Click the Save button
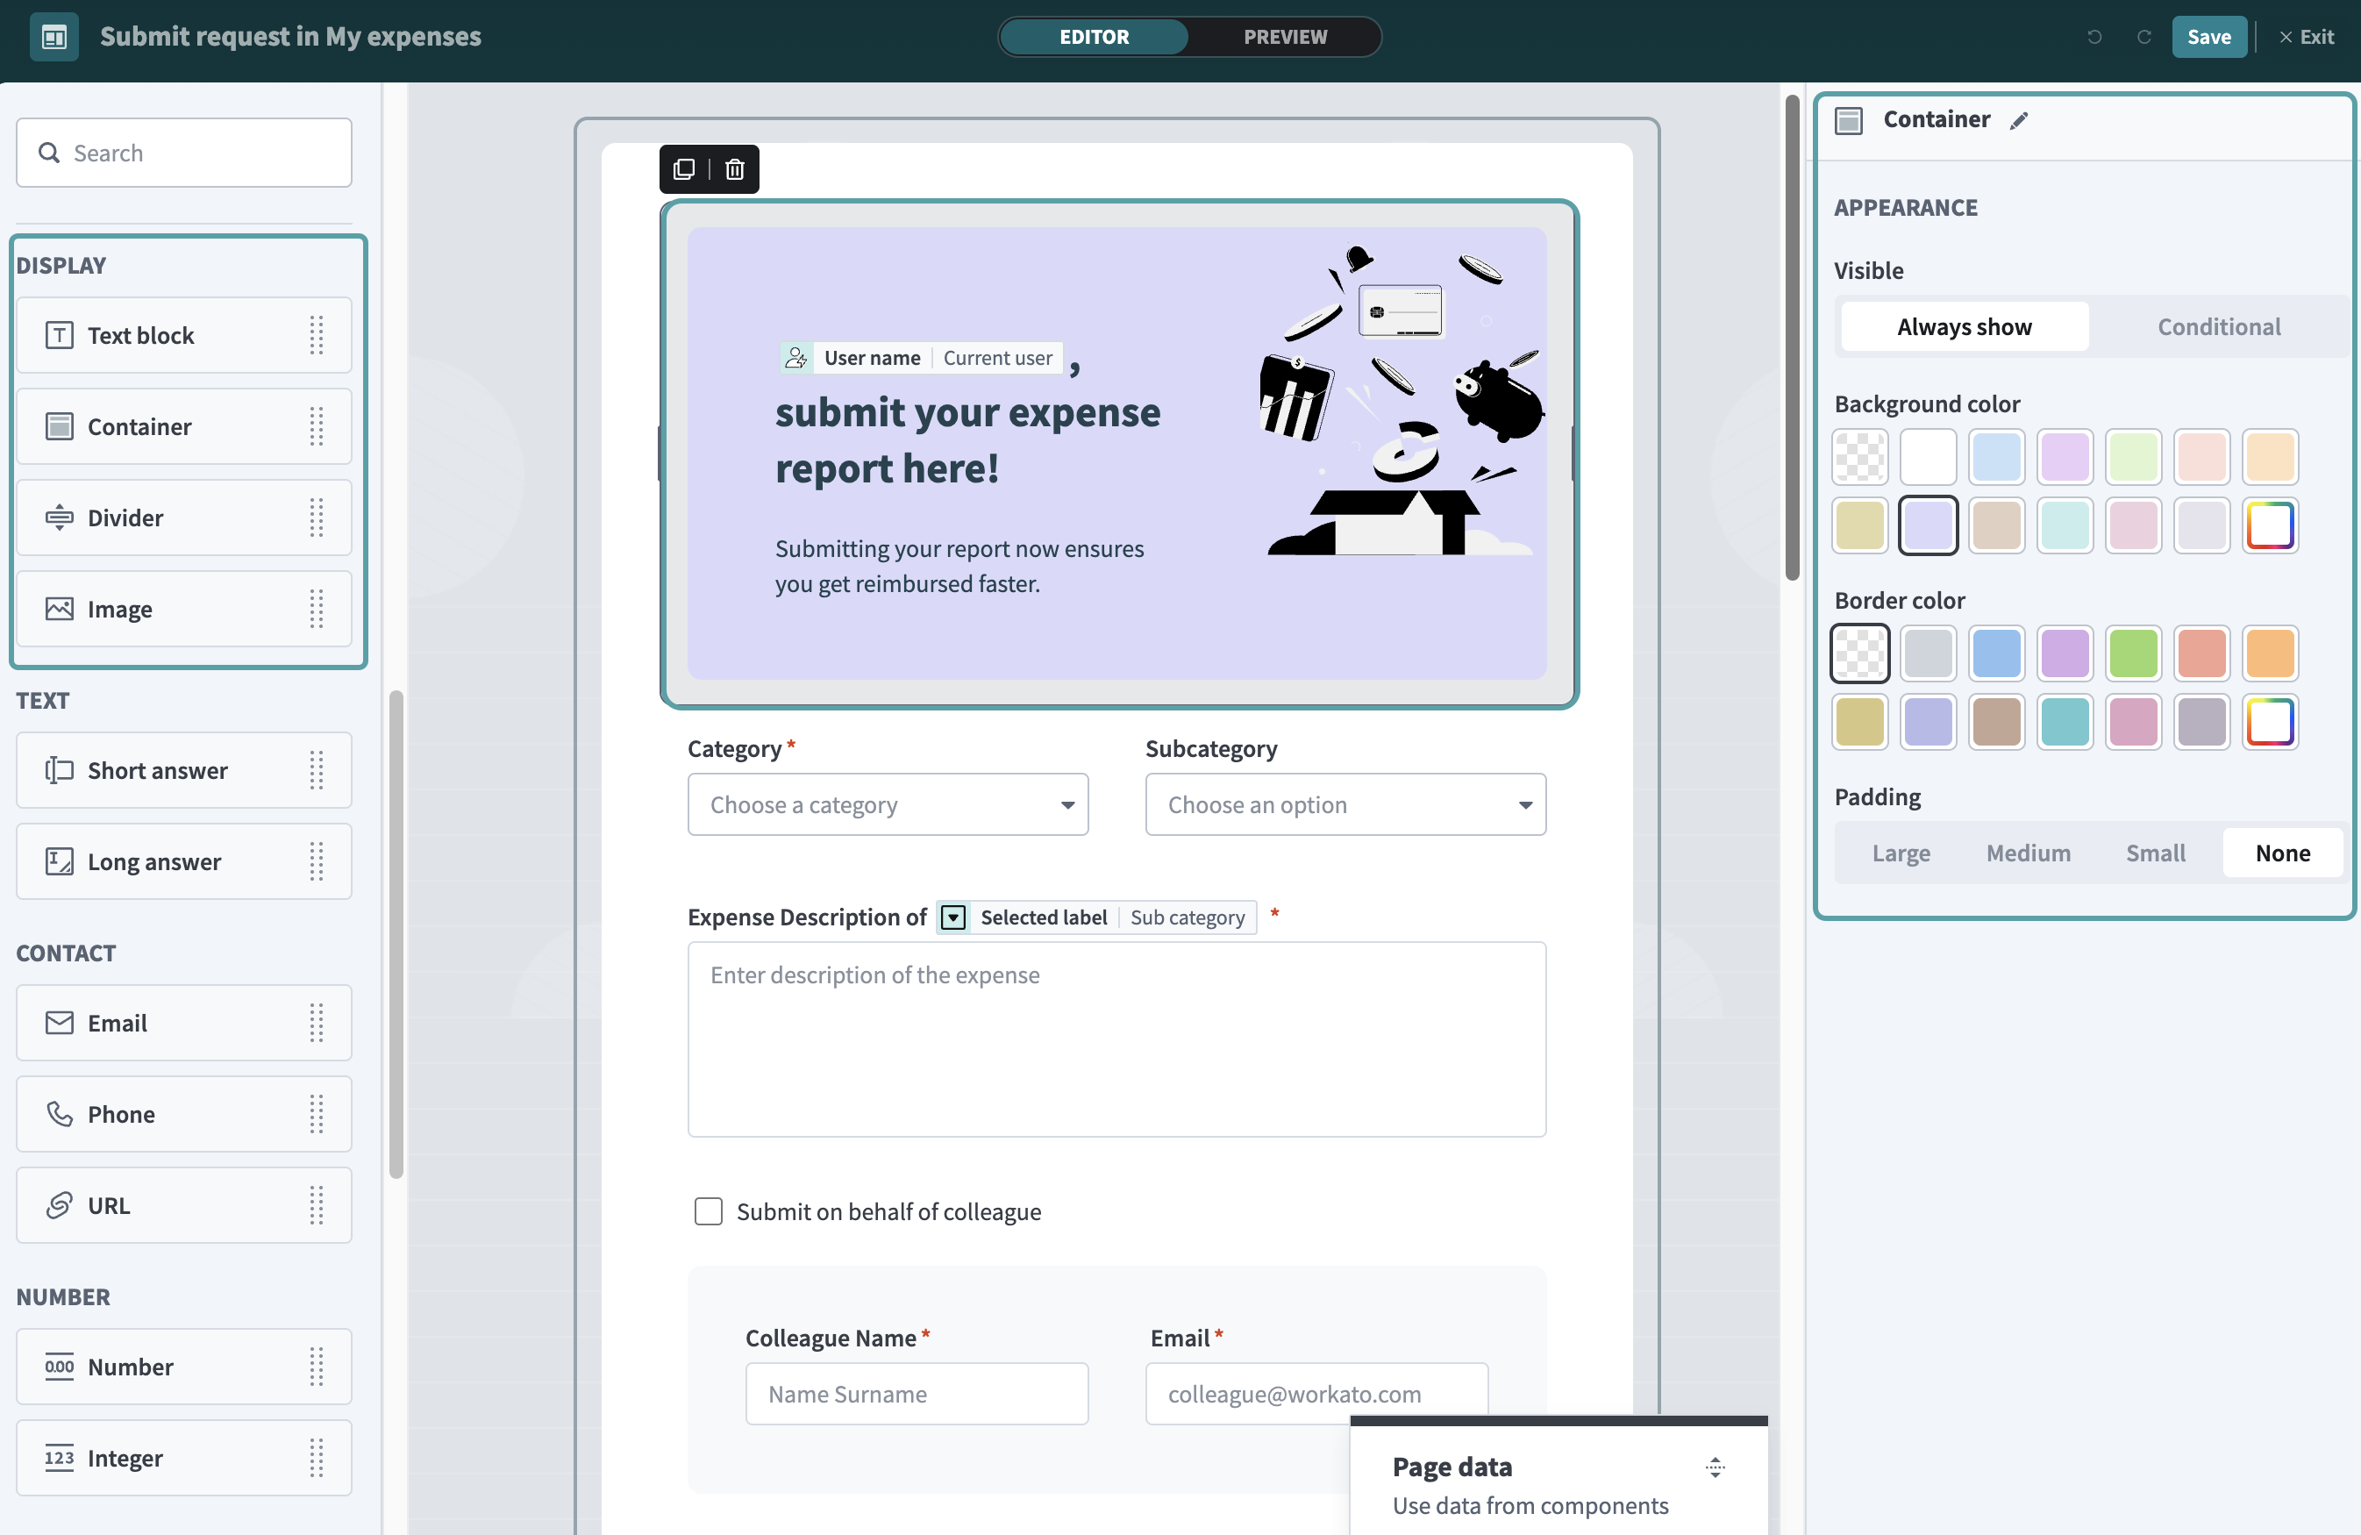This screenshot has height=1535, width=2361. [2208, 37]
